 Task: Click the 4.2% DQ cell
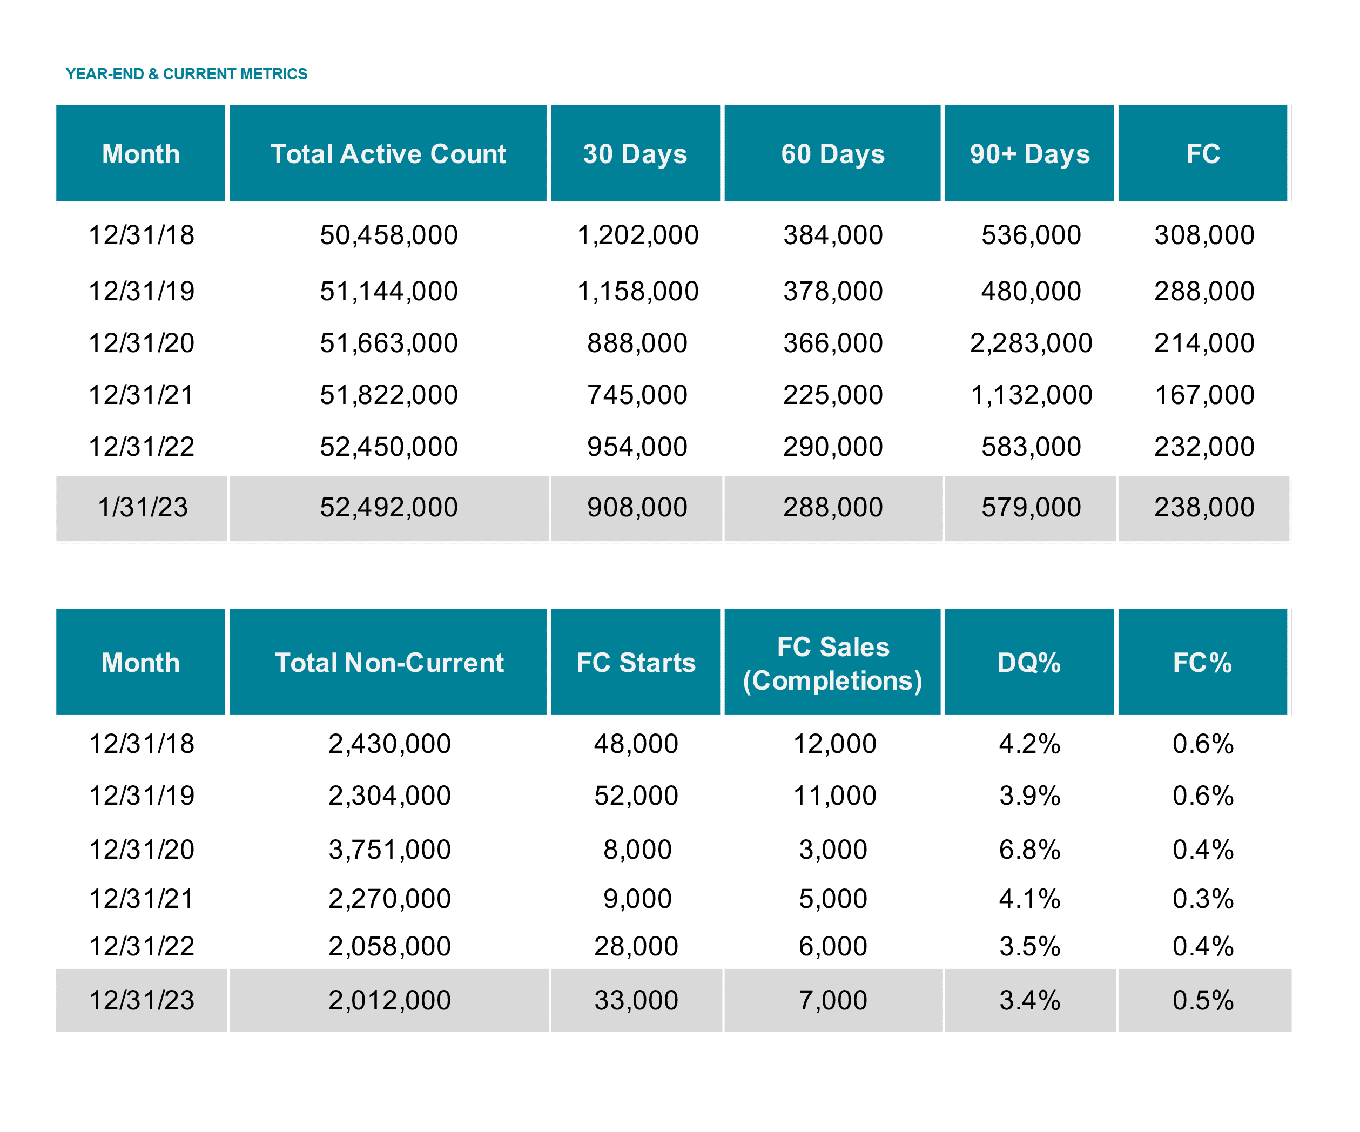[x=1029, y=744]
